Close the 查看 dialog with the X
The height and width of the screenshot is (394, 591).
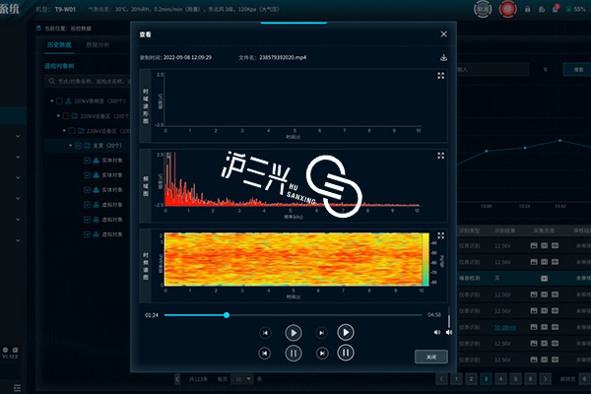click(444, 34)
